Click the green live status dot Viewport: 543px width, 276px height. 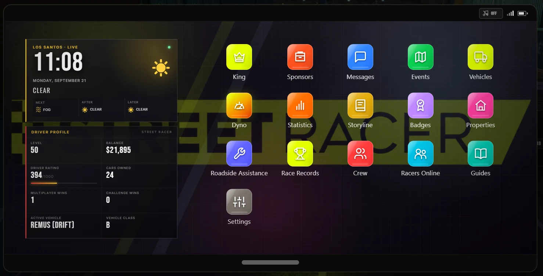[169, 47]
